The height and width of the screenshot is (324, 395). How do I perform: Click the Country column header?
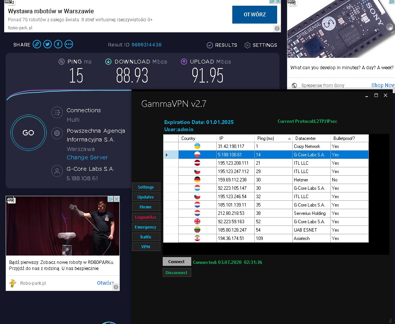[197, 138]
